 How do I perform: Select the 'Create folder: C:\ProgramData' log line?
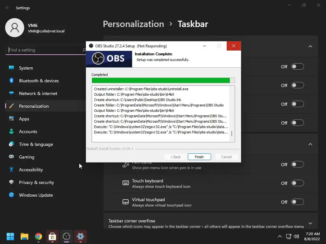[x=159, y=105]
